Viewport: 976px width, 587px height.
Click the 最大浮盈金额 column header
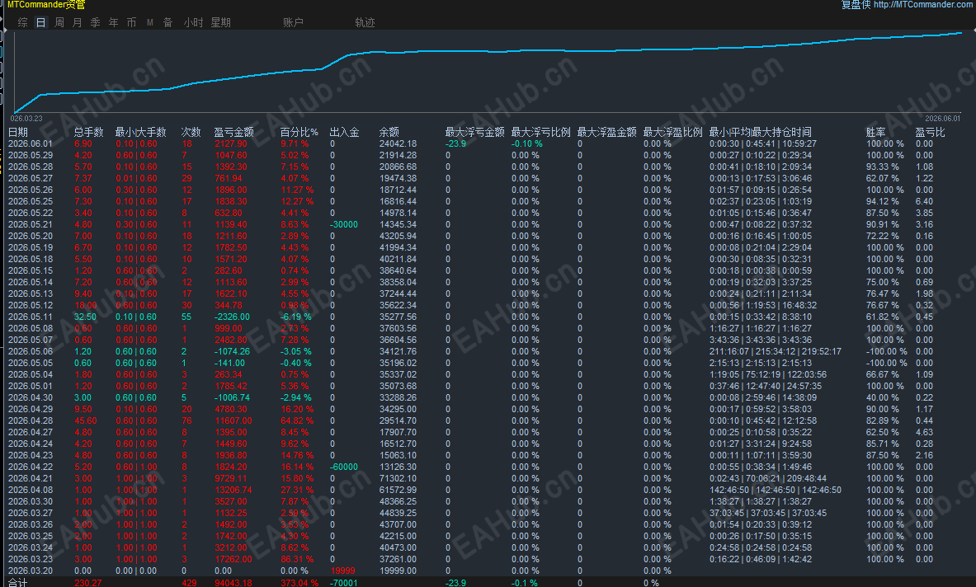pos(607,132)
